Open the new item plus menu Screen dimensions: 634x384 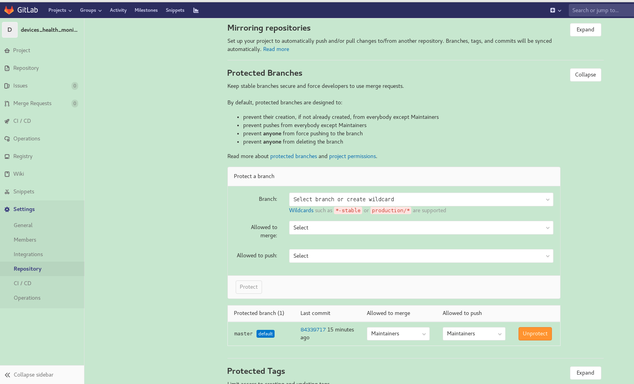point(555,10)
